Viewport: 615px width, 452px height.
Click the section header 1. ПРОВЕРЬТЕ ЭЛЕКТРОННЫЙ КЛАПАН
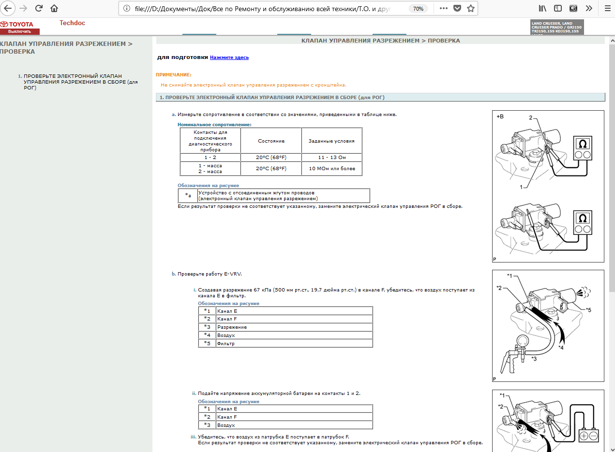(x=380, y=97)
